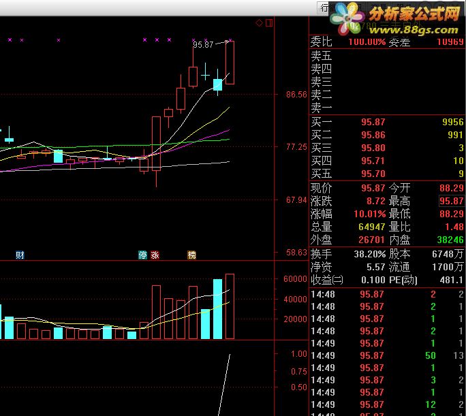466x416 pixels.
Task: Click the 卖四 ask row label
Action: coord(322,69)
